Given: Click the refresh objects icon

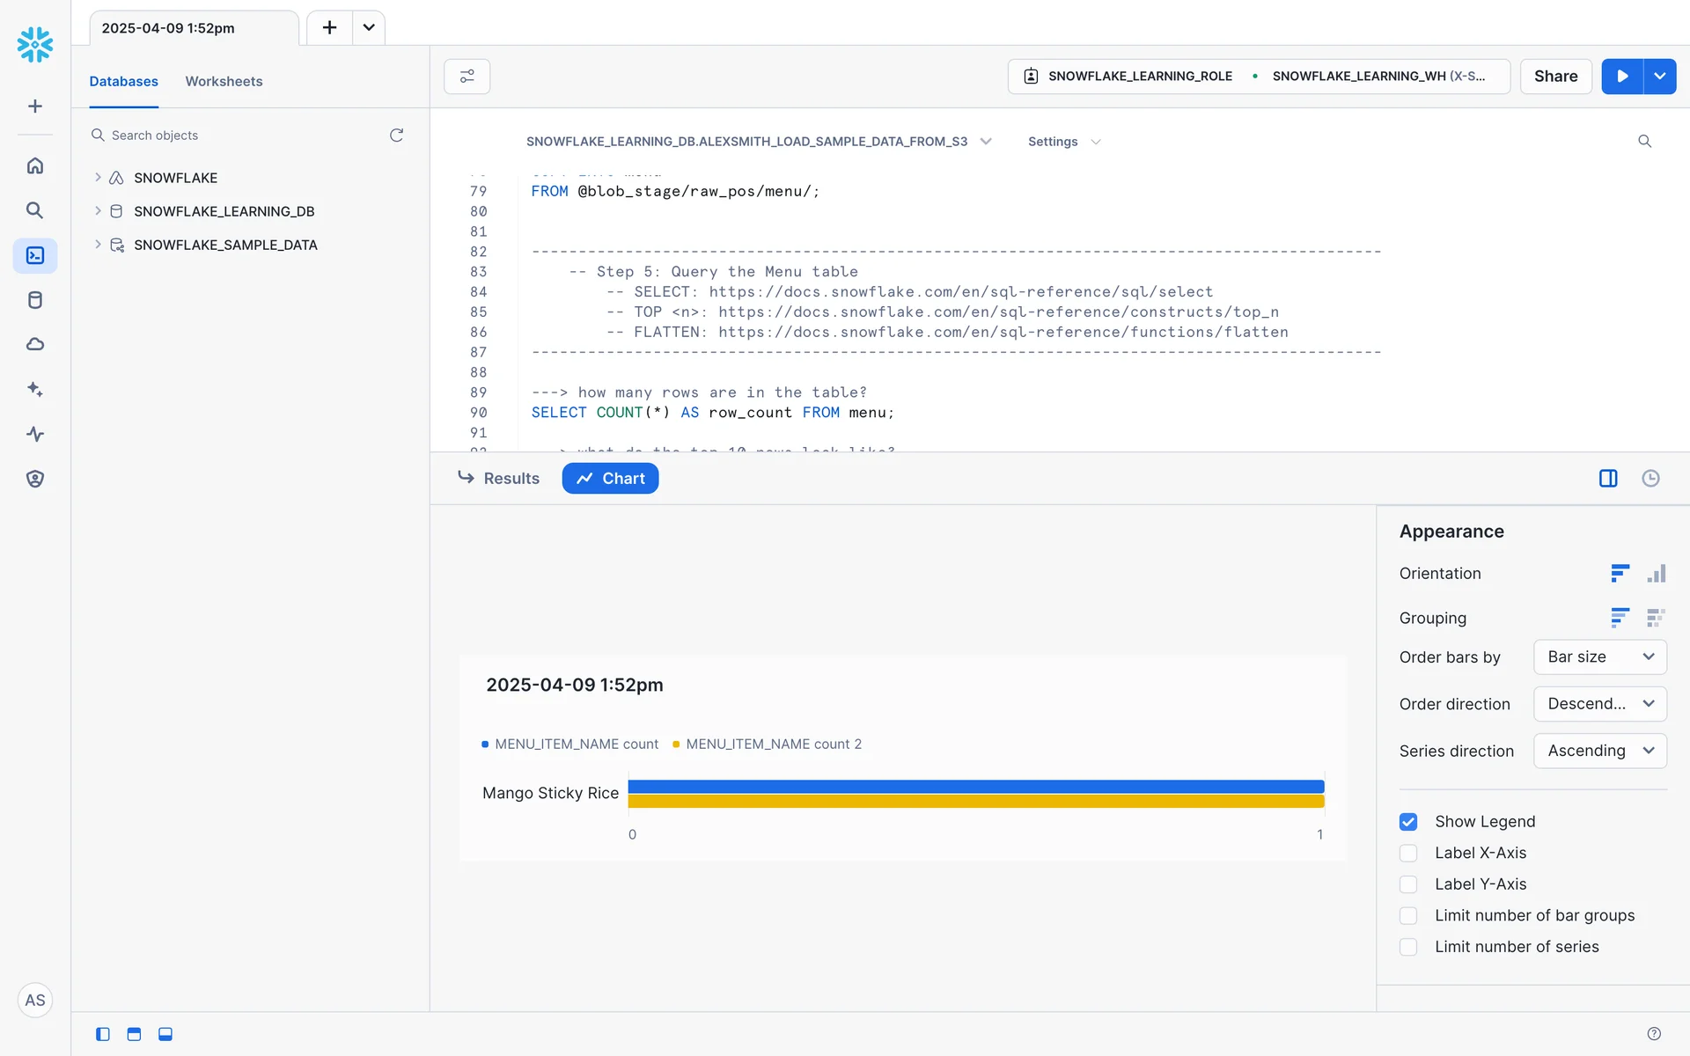Looking at the screenshot, I should [x=397, y=135].
